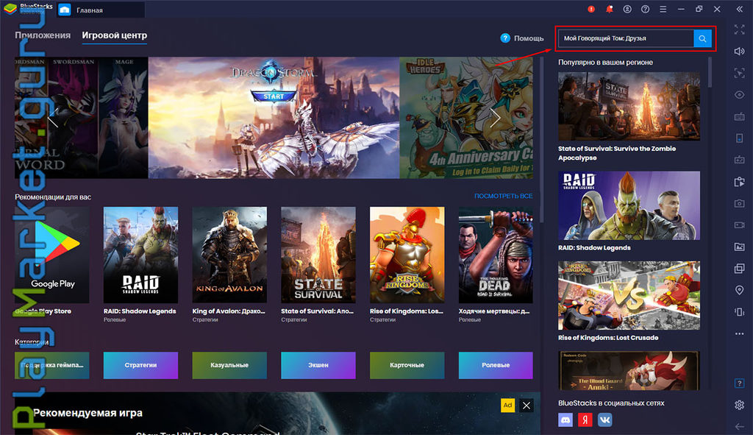Click the blue search magnifier button
Image resolution: width=753 pixels, height=435 pixels.
coord(702,38)
